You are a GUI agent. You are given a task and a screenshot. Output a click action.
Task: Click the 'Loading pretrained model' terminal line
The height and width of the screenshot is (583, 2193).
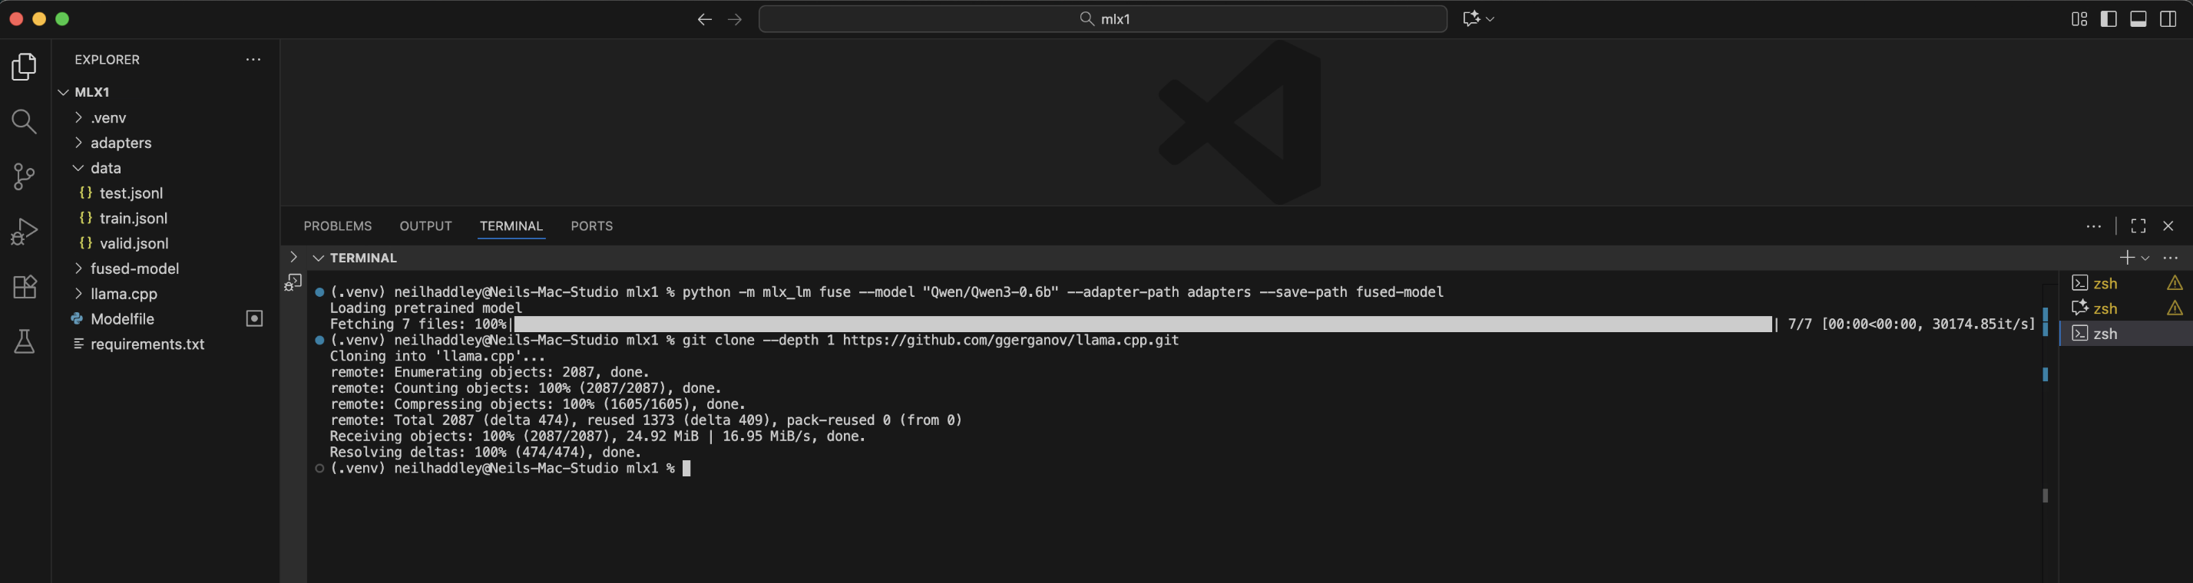(x=425, y=308)
